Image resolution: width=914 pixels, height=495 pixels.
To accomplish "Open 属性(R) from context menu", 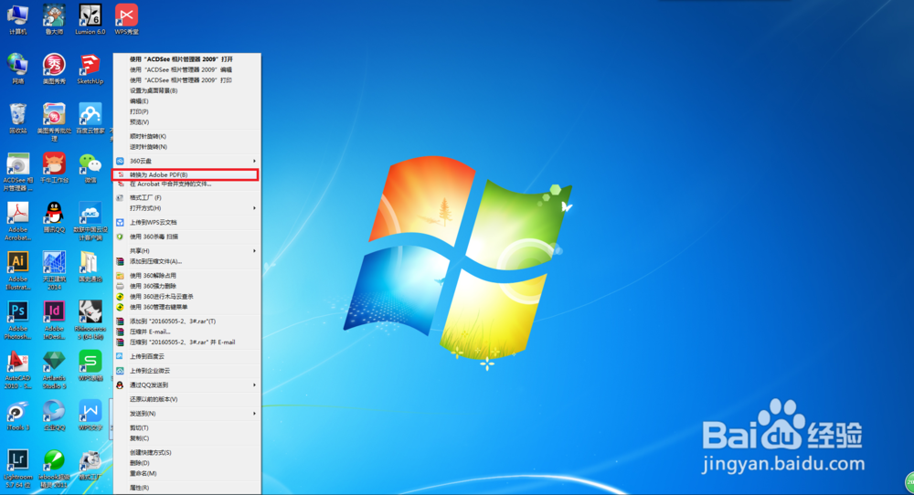I will 186,488.
